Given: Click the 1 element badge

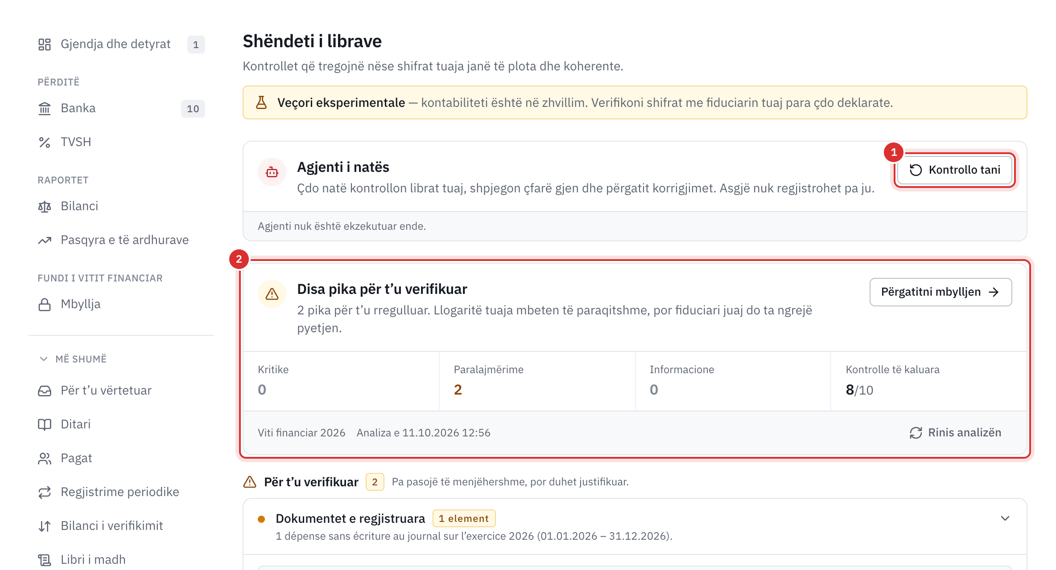Looking at the screenshot, I should (464, 518).
